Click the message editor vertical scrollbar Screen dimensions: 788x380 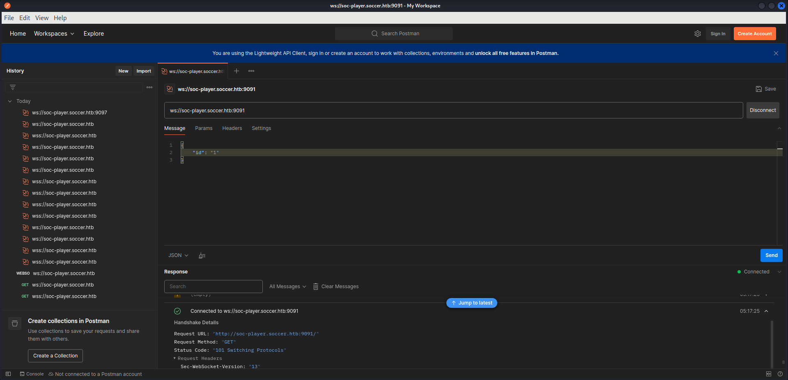point(779,193)
